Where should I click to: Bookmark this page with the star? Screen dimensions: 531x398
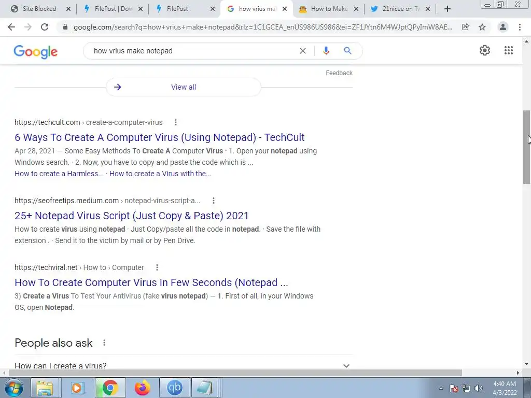(x=482, y=27)
